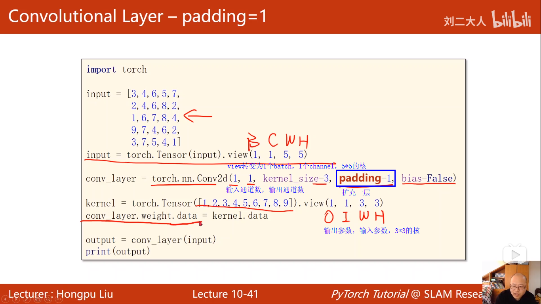
Task: Click the 'import torch' code line
Action: tap(116, 69)
